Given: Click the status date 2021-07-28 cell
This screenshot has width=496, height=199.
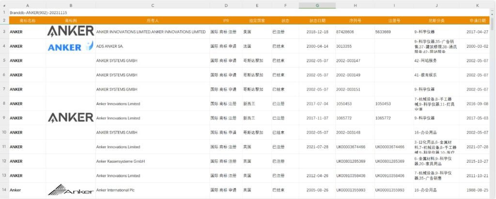Looking at the screenshot, I should [318, 147].
